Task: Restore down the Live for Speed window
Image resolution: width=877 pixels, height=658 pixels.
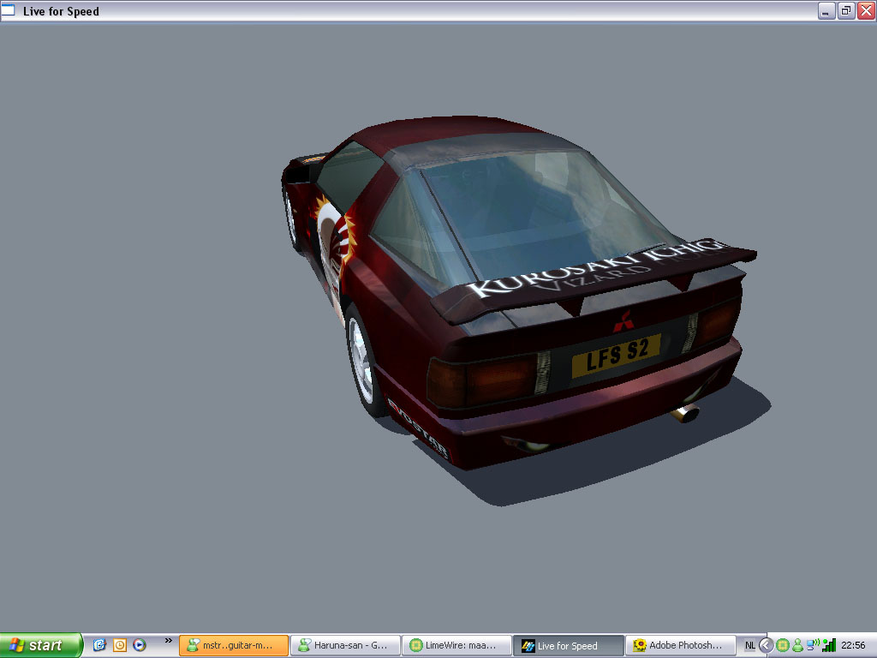Action: [x=846, y=11]
